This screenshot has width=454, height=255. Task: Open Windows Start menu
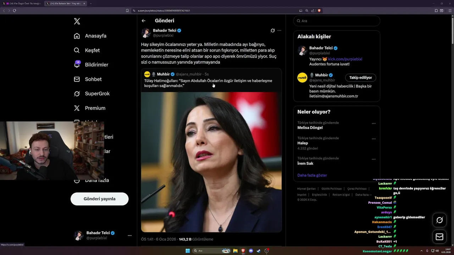(188, 251)
